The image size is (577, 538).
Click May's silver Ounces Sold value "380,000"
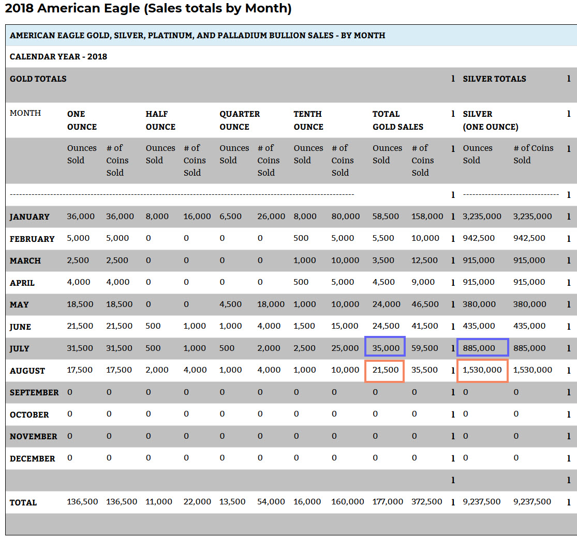point(479,304)
